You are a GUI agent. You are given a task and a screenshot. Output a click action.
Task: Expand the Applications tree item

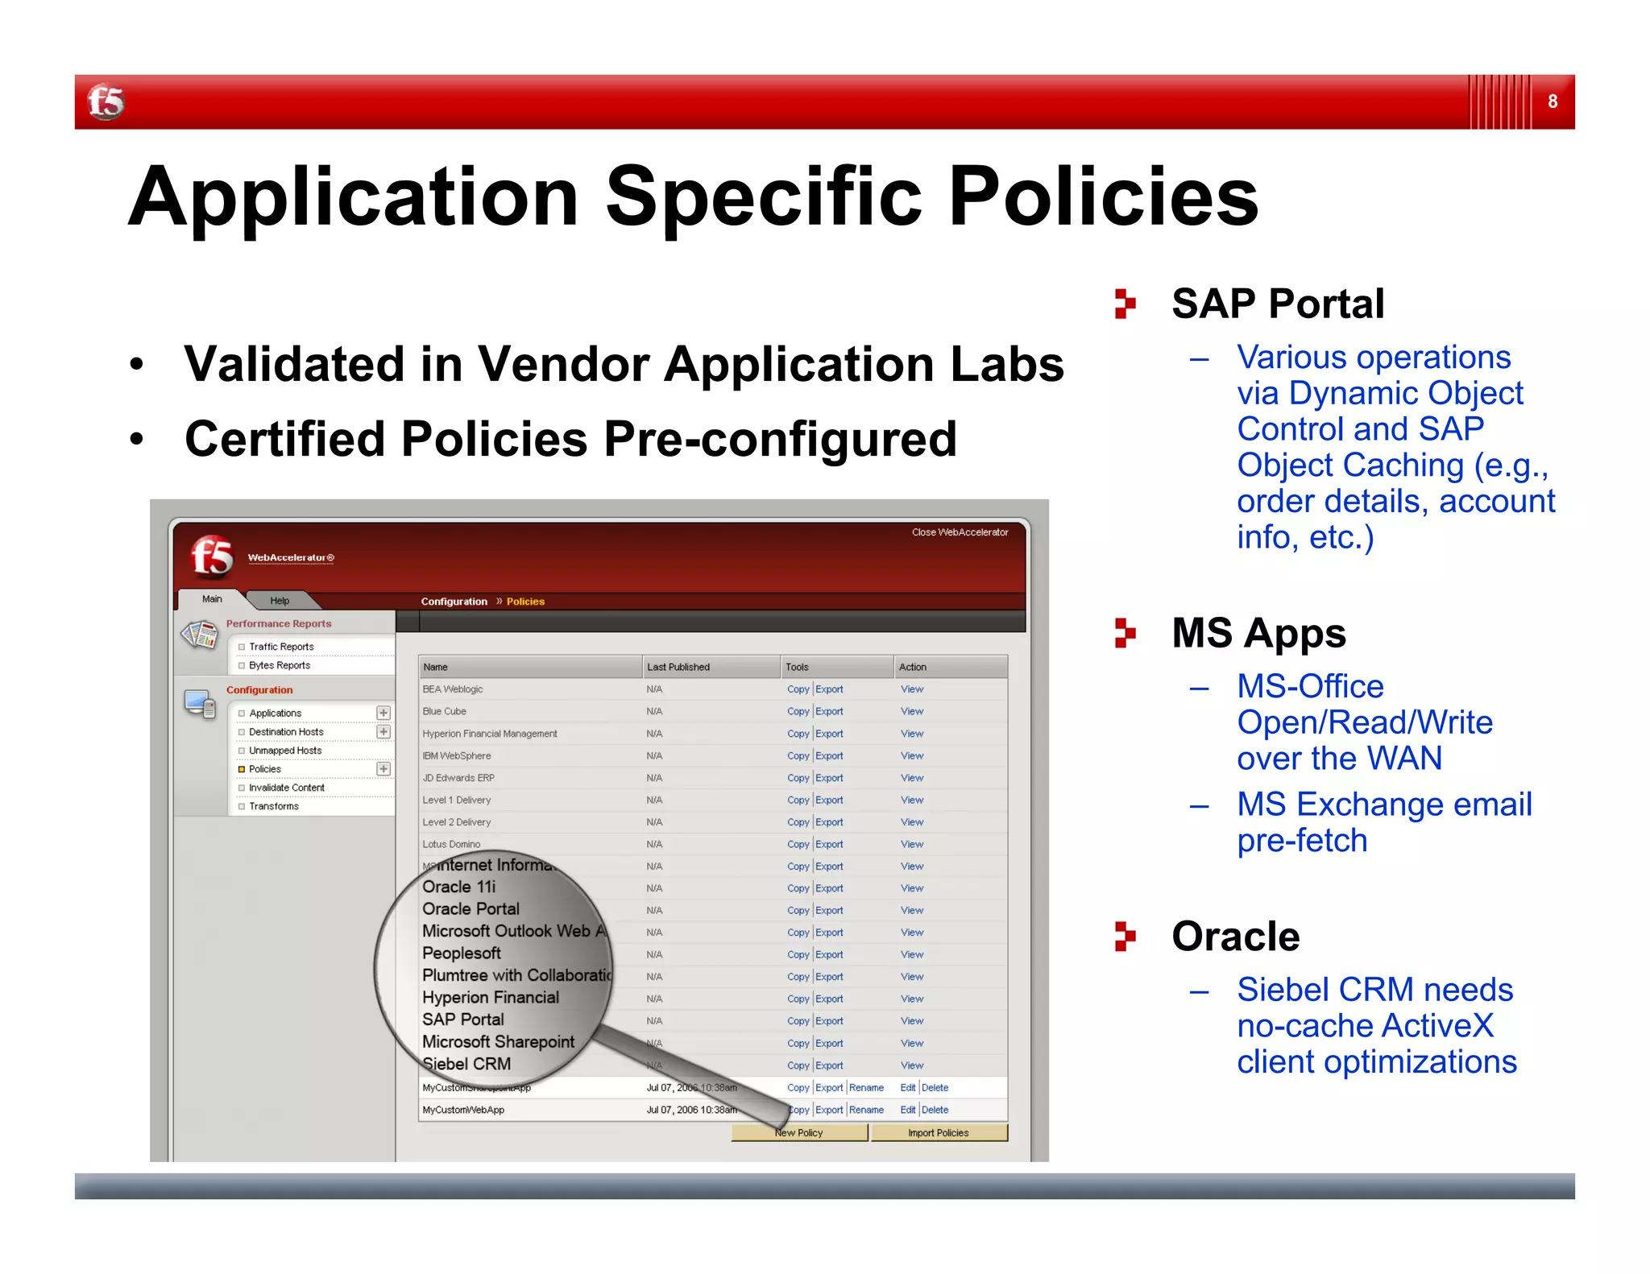pyautogui.click(x=383, y=713)
